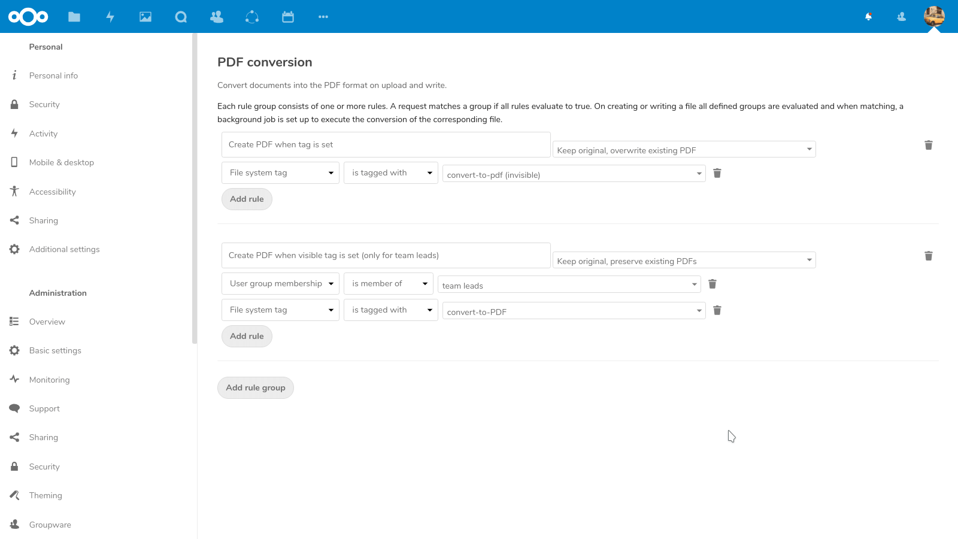The image size is (958, 539).
Task: Open the Calendar app from the top bar
Action: 288,17
